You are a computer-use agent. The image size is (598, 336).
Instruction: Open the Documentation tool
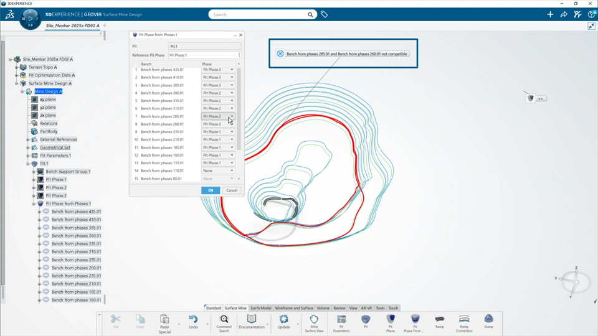pyautogui.click(x=251, y=321)
